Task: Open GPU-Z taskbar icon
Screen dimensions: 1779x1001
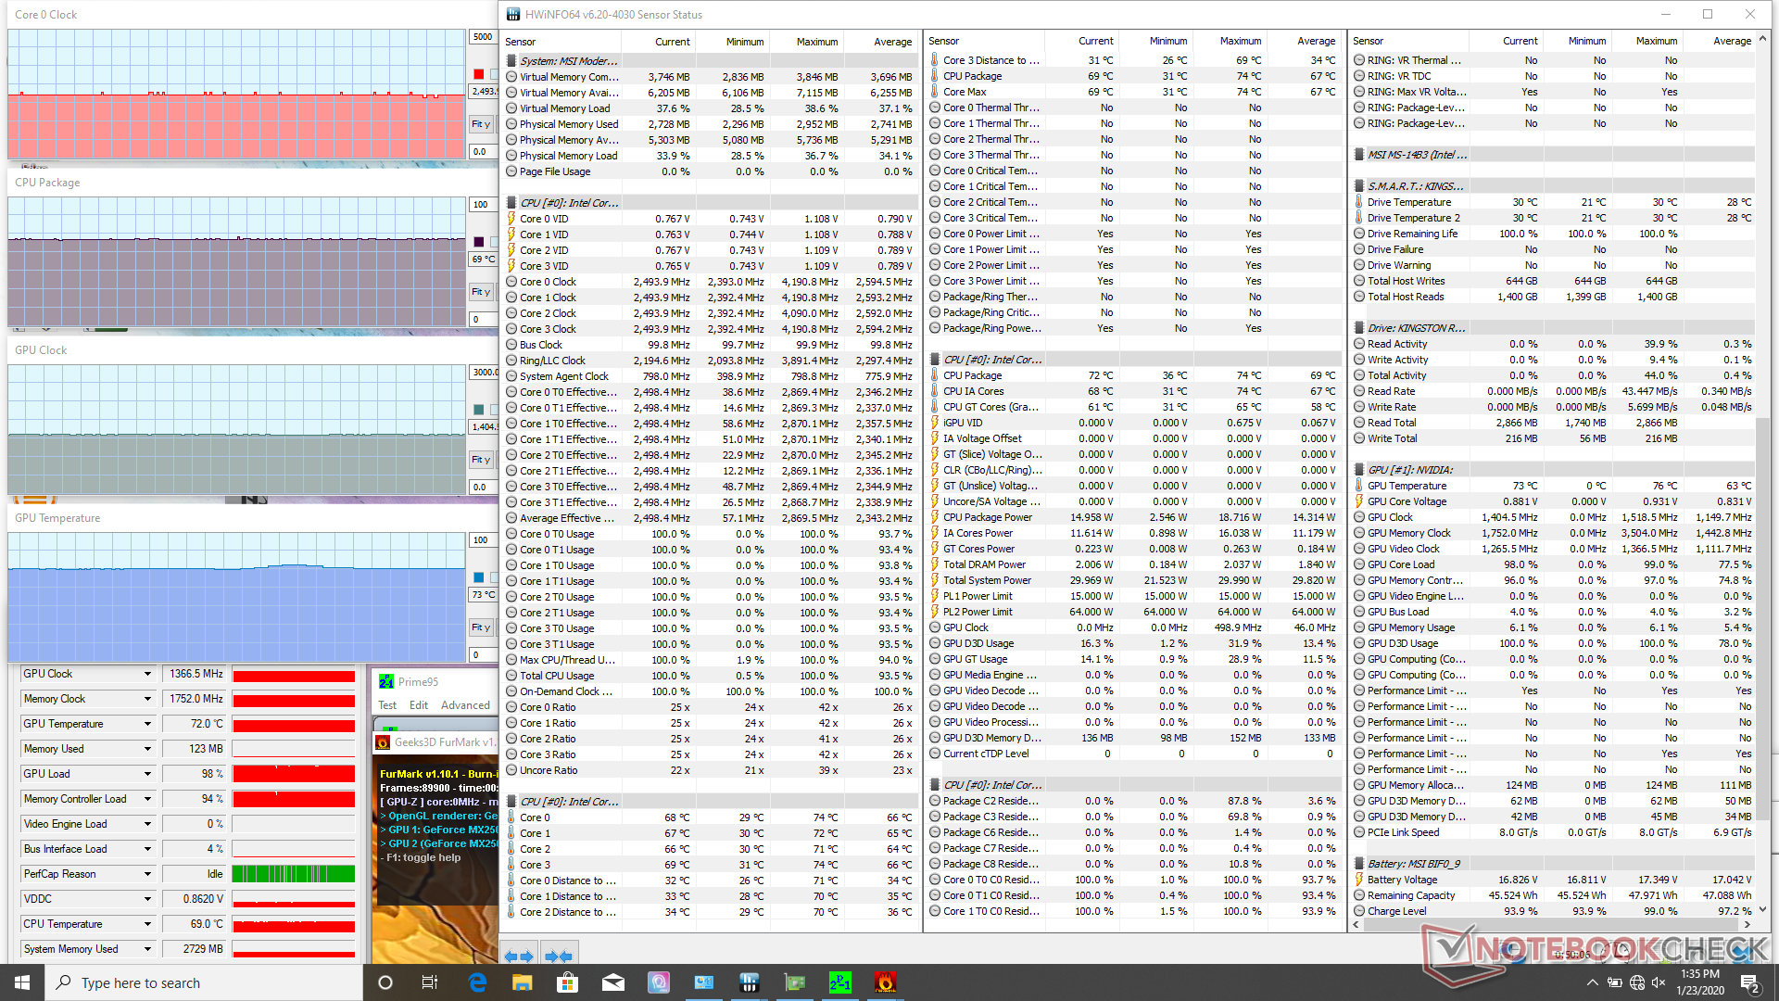Action: 794,982
